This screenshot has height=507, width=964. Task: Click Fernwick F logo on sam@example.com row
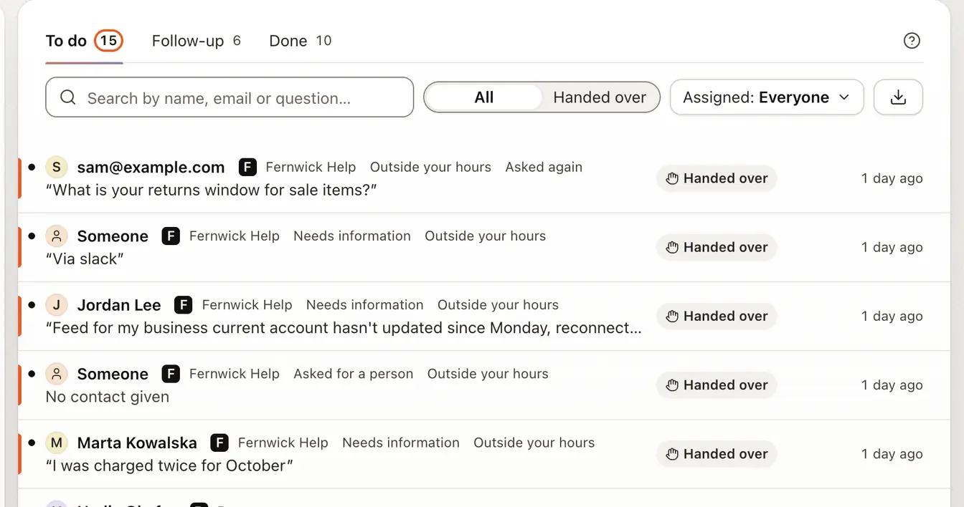pyautogui.click(x=247, y=168)
